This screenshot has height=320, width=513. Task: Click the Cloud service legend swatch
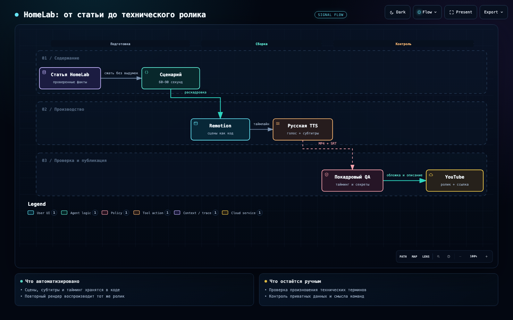(x=225, y=212)
